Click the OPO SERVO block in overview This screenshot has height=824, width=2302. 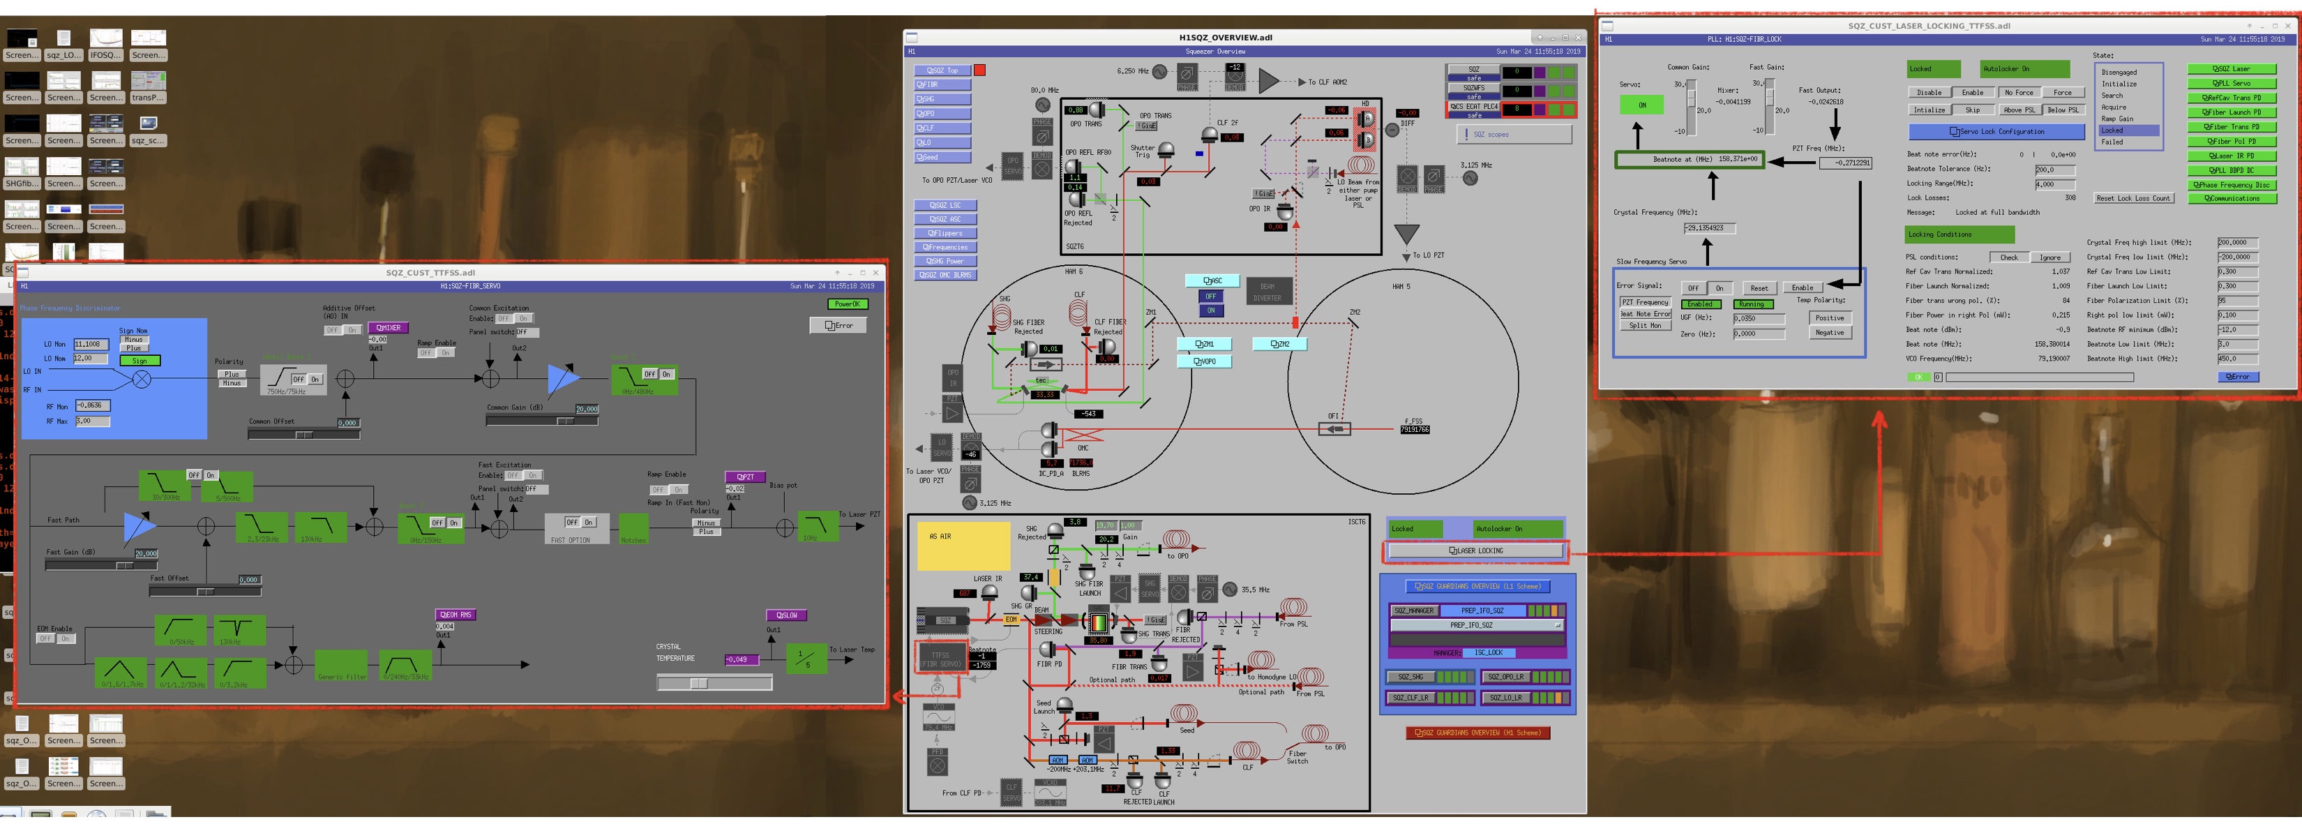(x=1012, y=166)
